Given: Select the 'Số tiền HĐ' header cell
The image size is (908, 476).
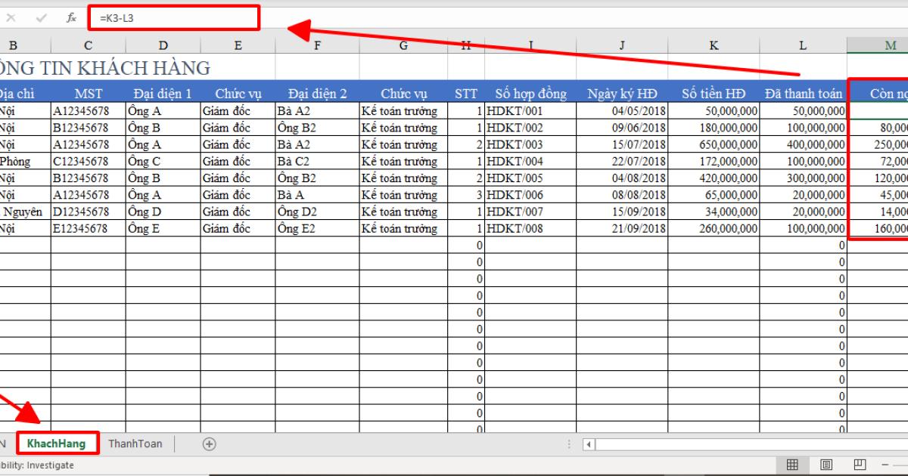Looking at the screenshot, I should (713, 92).
